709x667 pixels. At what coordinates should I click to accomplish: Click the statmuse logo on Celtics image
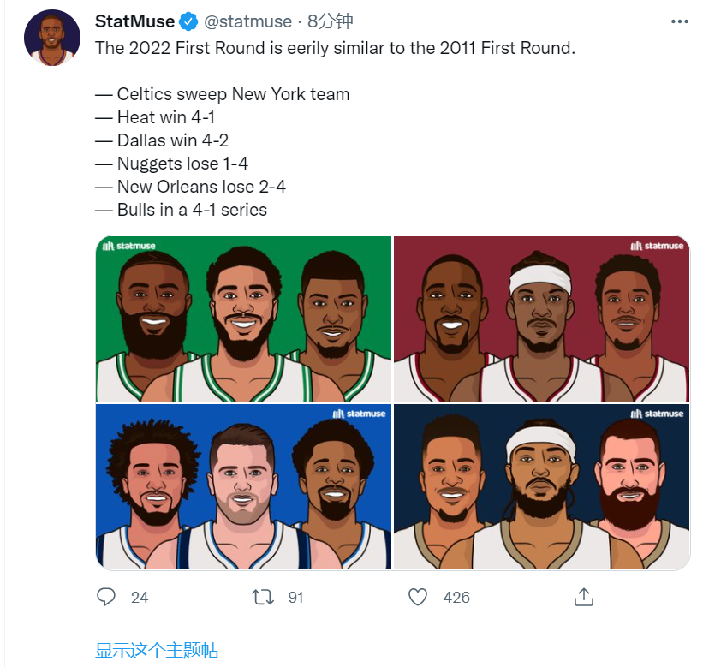[130, 246]
